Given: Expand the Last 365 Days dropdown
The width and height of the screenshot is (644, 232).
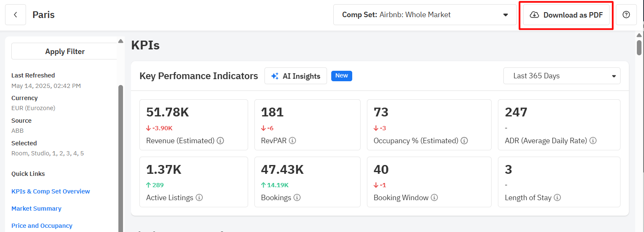Looking at the screenshot, I should coord(562,76).
